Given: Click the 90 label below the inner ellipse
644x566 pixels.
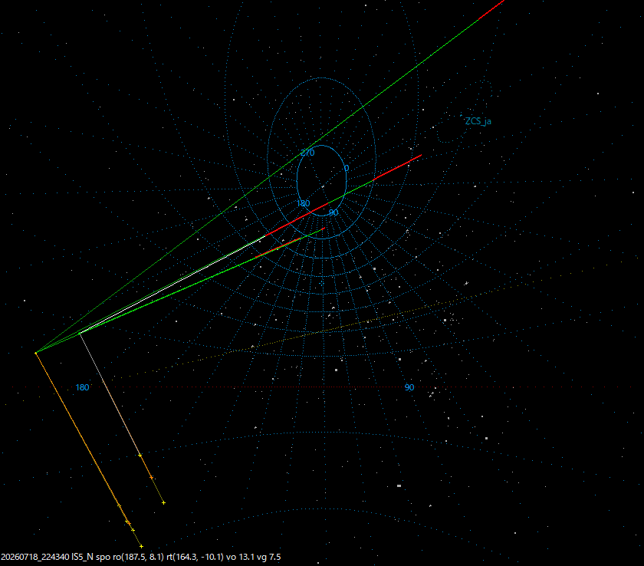Looking at the screenshot, I should pos(333,212).
